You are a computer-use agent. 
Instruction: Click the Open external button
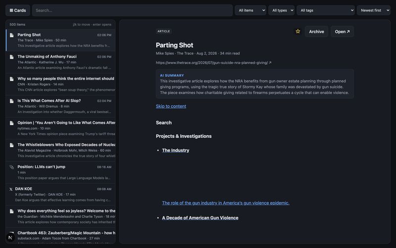point(342,32)
